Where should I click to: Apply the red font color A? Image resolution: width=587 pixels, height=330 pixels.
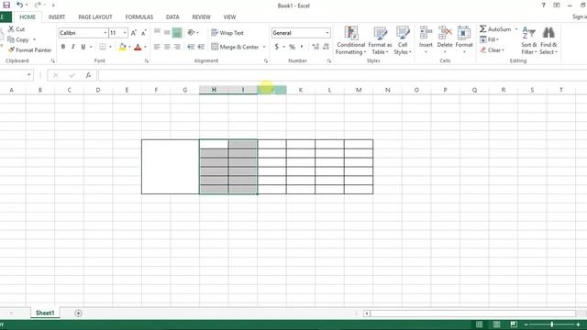pyautogui.click(x=138, y=47)
